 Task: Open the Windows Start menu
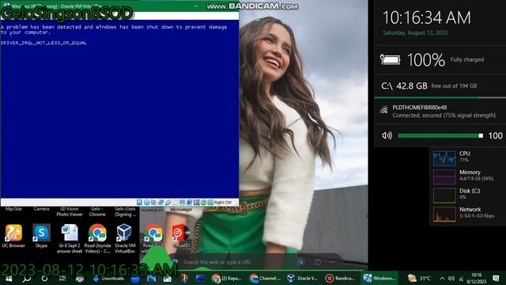(x=9, y=278)
